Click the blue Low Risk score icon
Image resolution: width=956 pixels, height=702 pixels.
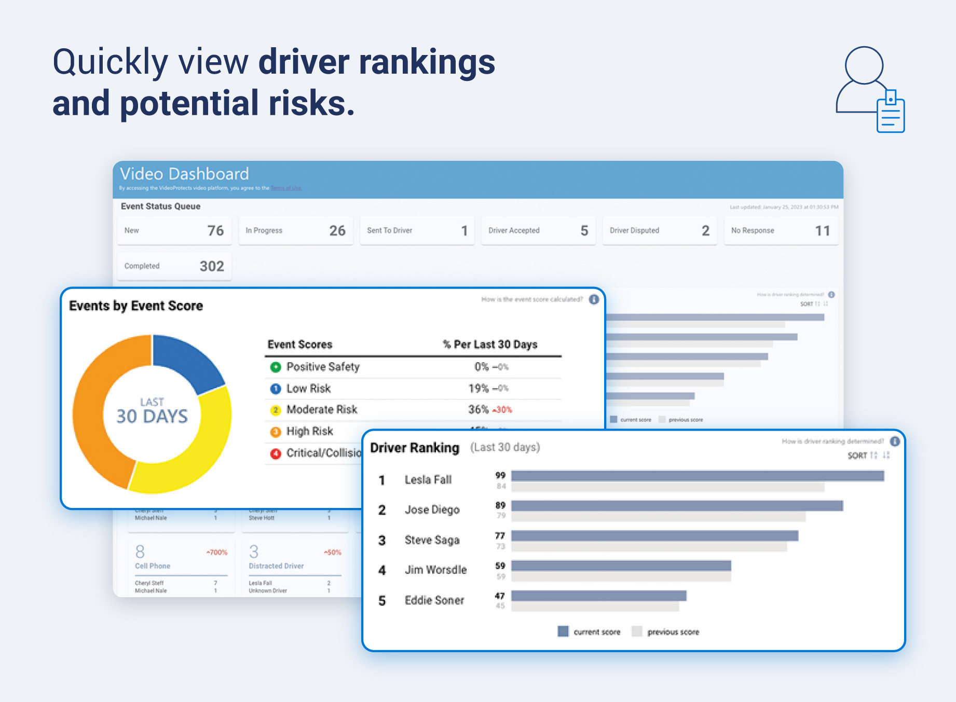click(276, 389)
